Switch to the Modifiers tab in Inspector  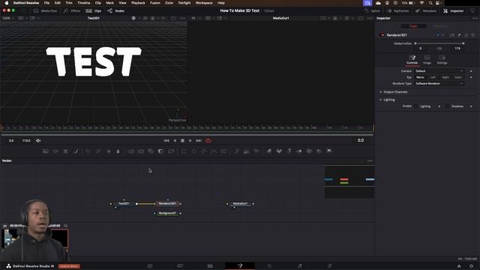[440, 26]
